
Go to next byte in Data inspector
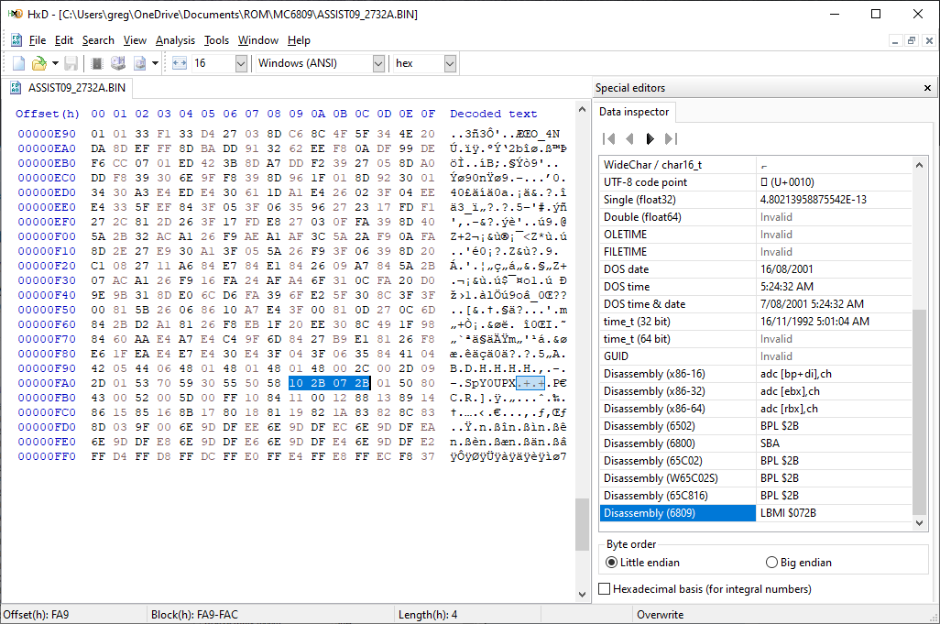pos(650,139)
